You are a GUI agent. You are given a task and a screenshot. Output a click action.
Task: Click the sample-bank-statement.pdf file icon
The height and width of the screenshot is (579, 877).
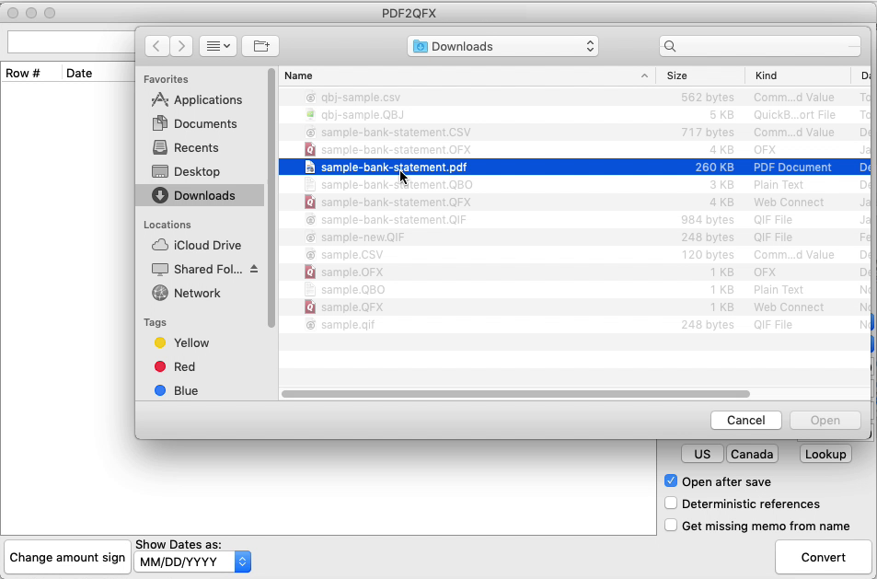click(x=310, y=168)
